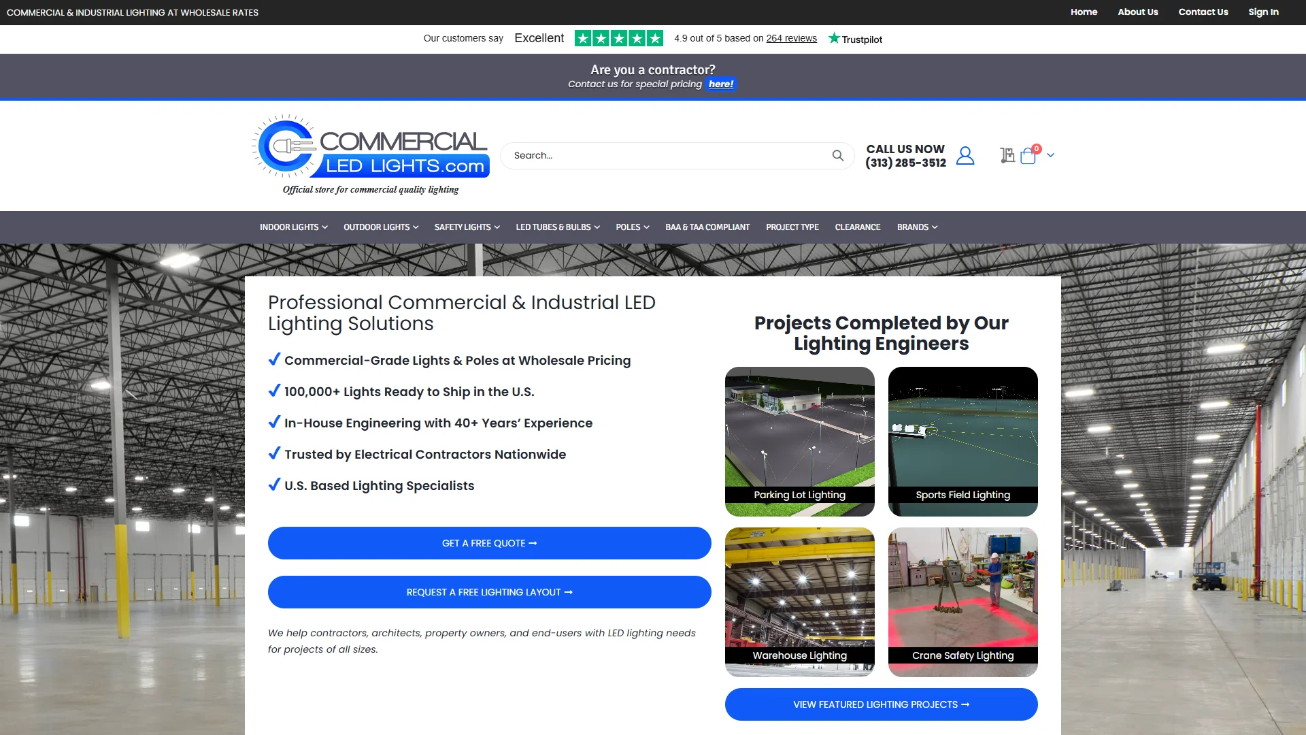The image size is (1306, 735).
Task: Click View Featured Lighting Projects button
Action: 881,704
